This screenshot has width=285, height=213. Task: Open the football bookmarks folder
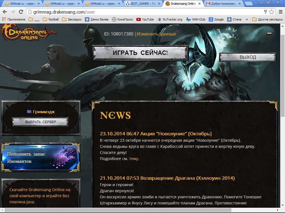point(51,19)
